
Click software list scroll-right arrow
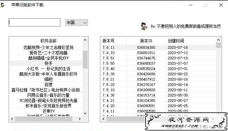coord(79,119)
